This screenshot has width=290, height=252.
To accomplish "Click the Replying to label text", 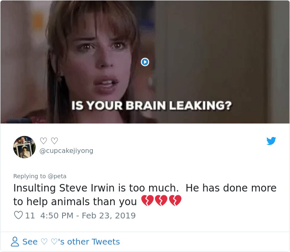I will [29, 176].
